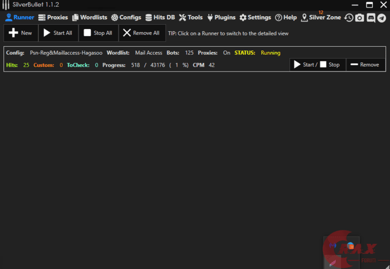Remove All runners

142,33
